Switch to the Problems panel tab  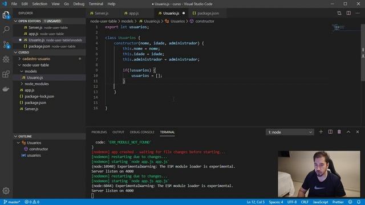click(x=99, y=132)
